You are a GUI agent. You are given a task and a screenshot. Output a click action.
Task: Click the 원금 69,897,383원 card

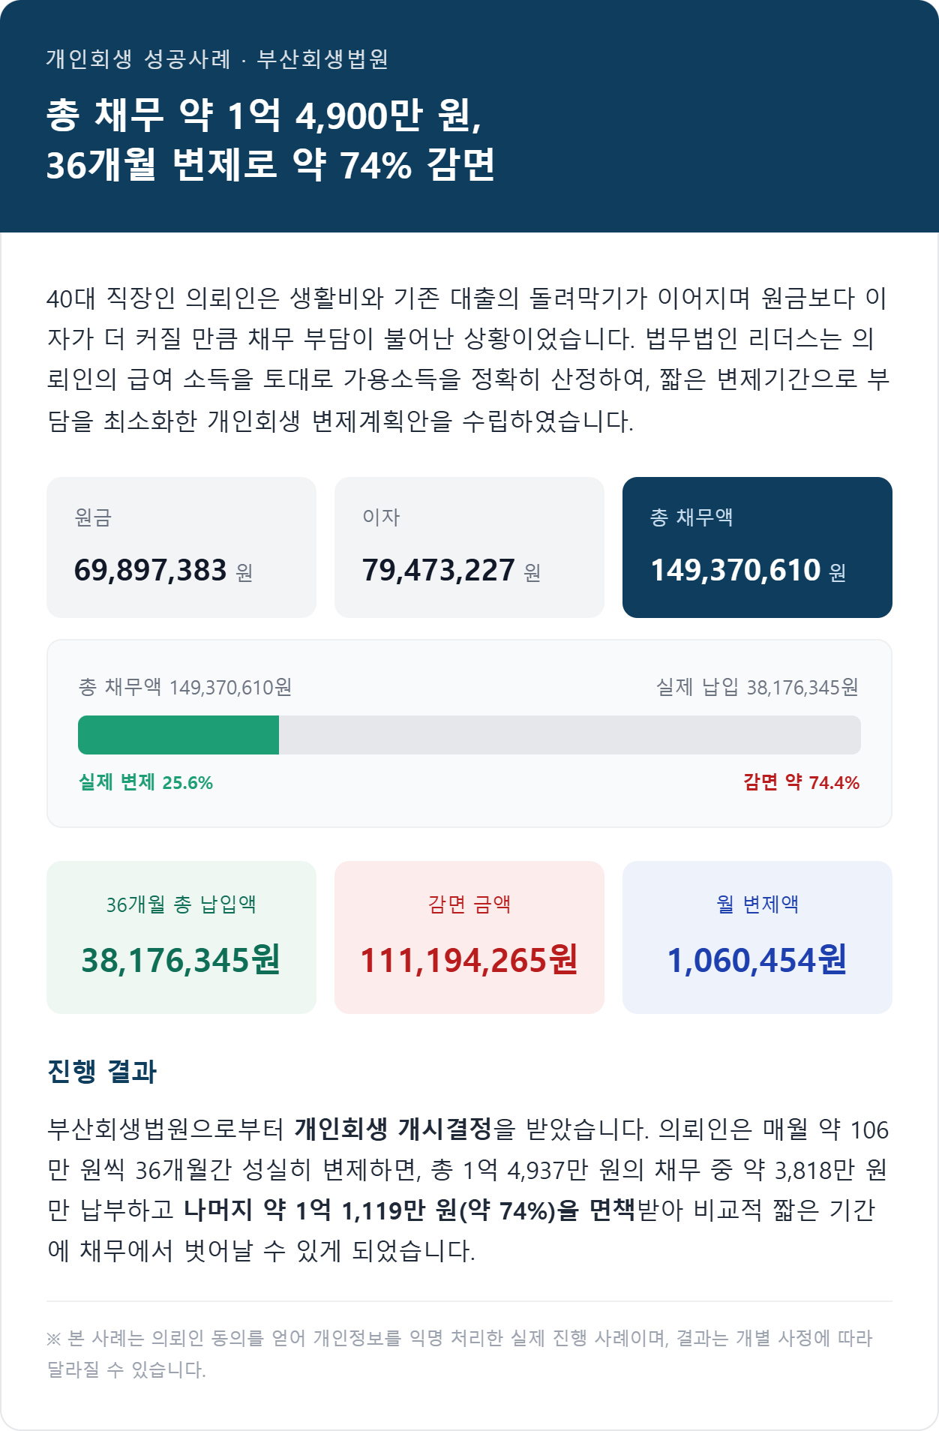pyautogui.click(x=181, y=547)
